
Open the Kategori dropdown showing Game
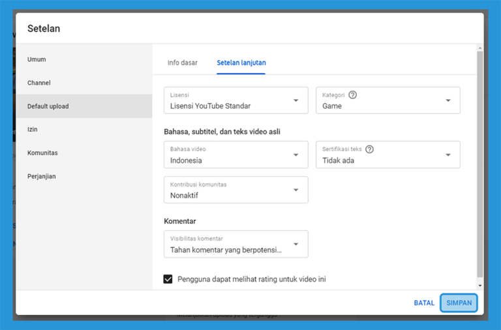click(x=388, y=100)
